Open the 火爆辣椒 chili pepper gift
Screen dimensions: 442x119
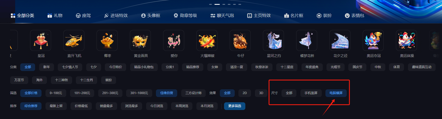[207, 41]
